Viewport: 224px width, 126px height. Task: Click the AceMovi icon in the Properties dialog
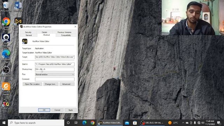pos(25,41)
